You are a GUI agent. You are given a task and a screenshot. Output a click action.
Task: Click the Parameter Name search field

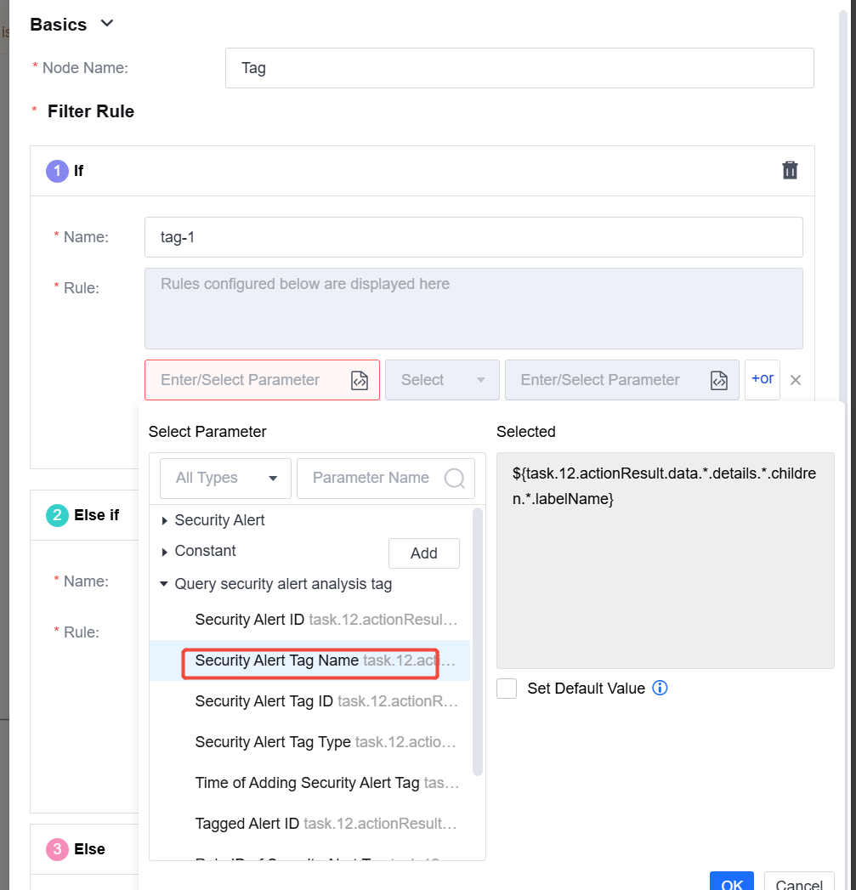385,479
